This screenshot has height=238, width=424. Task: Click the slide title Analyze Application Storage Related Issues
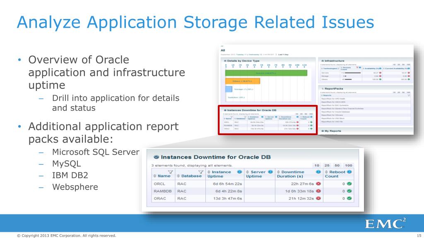pyautogui.click(x=195, y=23)
